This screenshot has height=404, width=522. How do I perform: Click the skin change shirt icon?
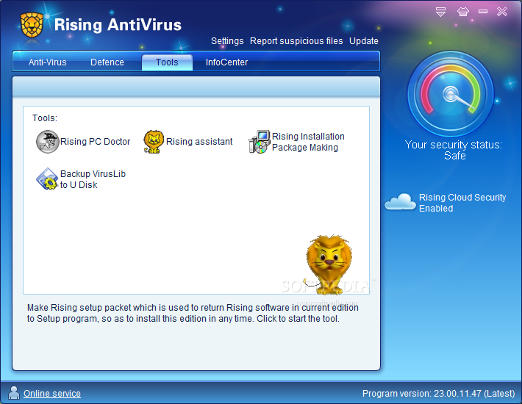pos(462,12)
